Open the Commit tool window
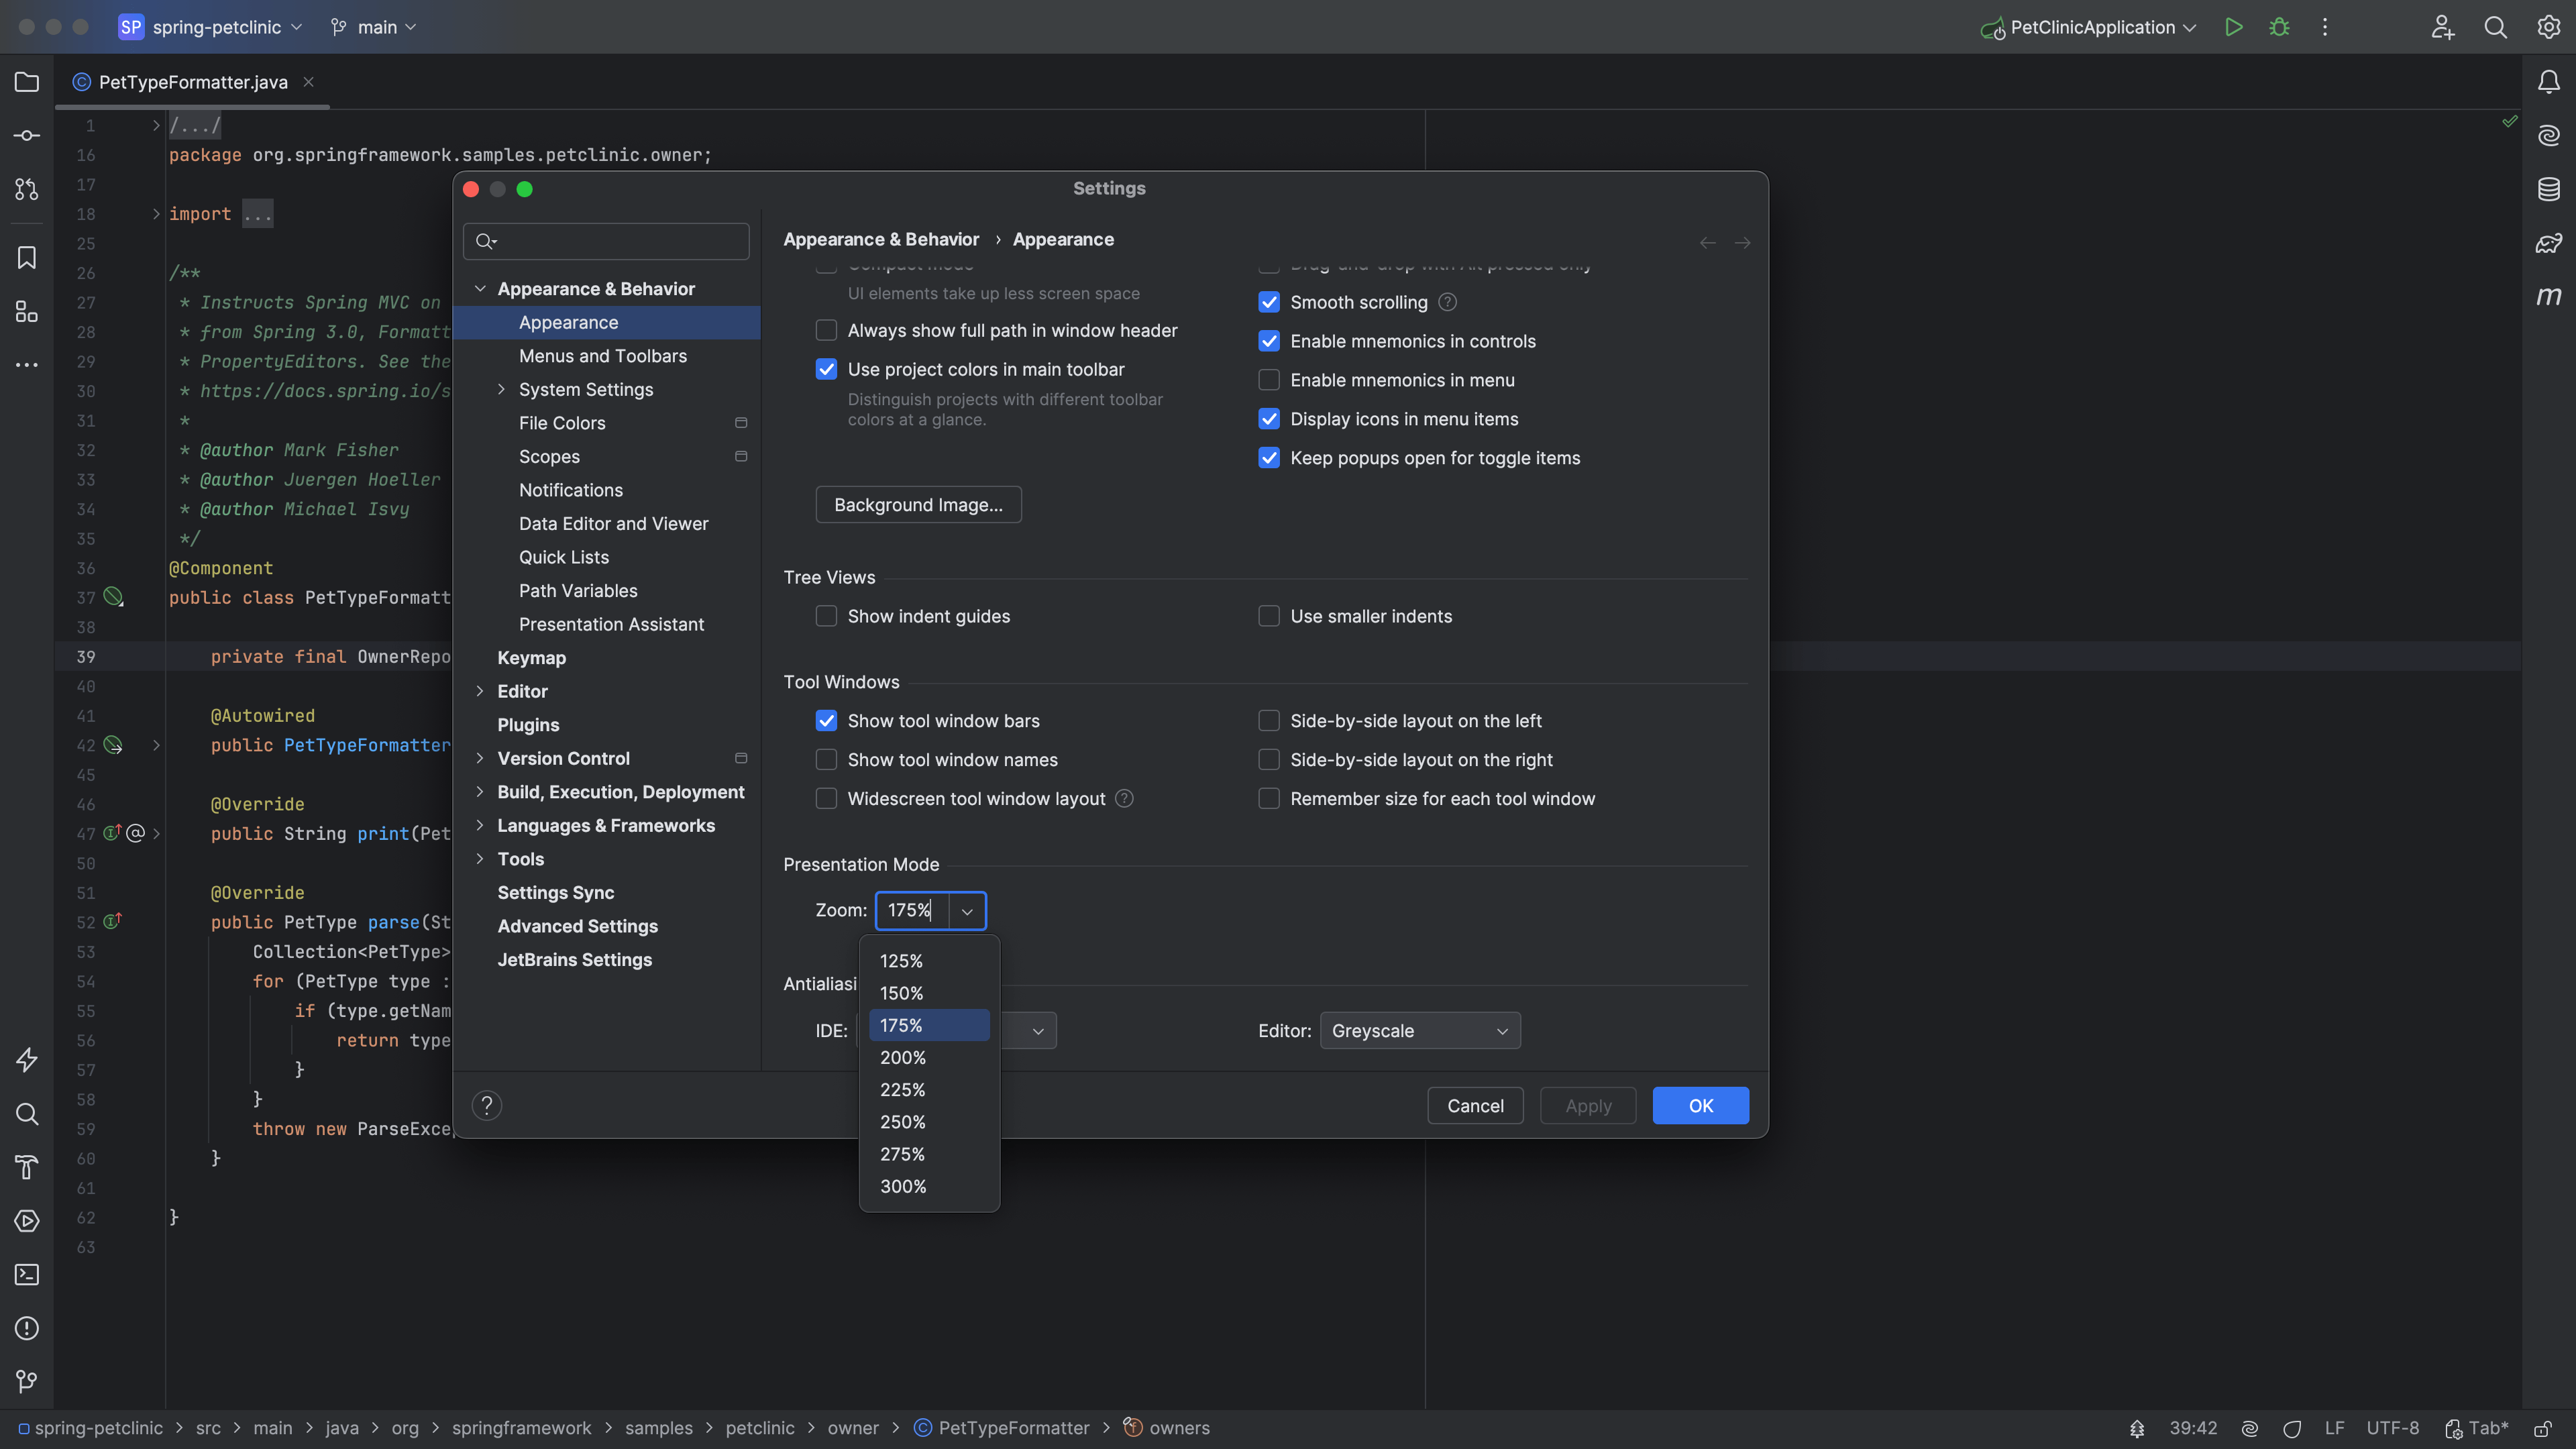 26,135
